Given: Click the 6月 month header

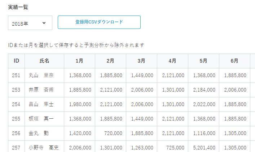Looking at the screenshot, I should click(234, 61).
